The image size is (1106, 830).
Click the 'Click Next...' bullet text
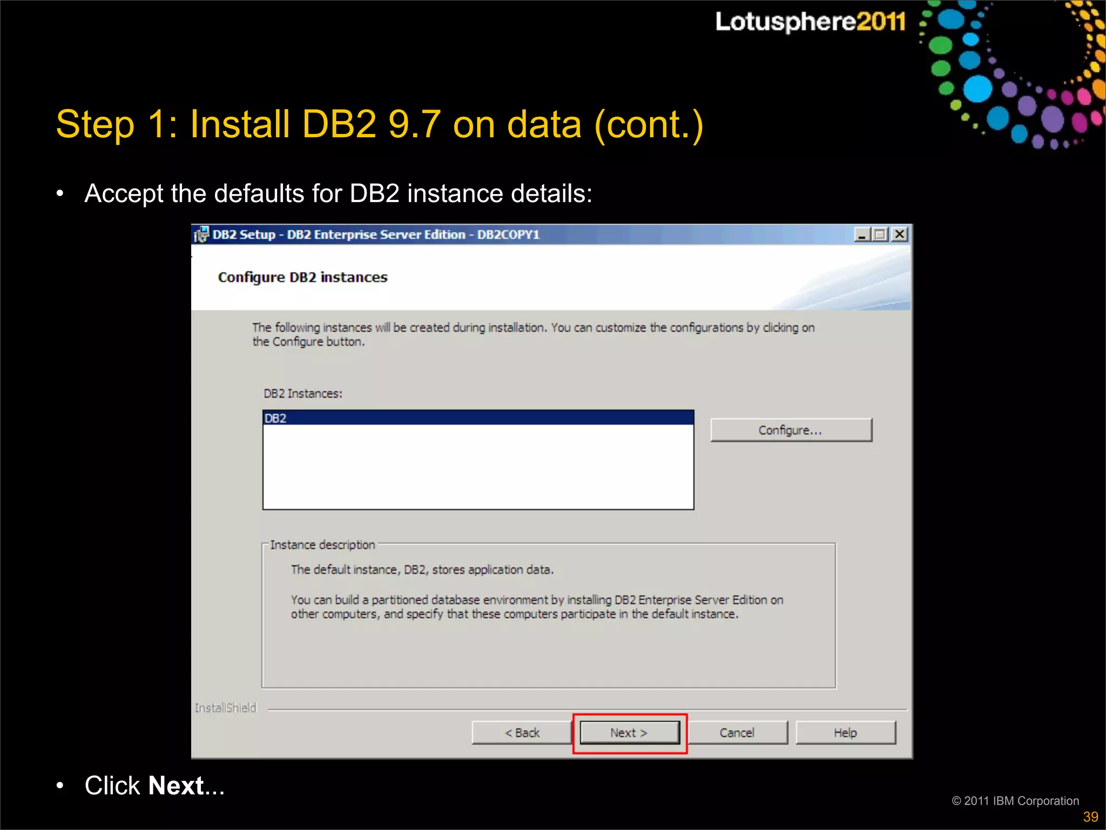tap(154, 786)
